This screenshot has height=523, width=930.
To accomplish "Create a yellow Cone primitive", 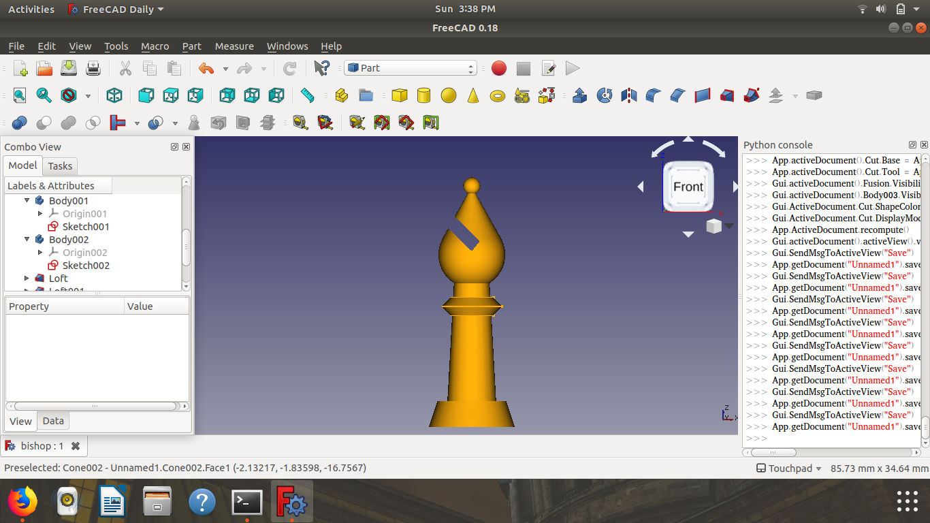I will point(473,95).
